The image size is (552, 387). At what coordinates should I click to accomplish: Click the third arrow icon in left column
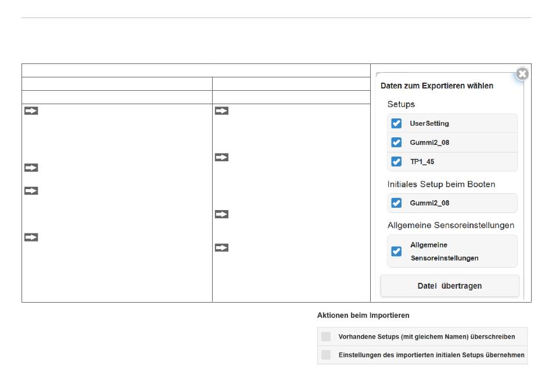31,191
